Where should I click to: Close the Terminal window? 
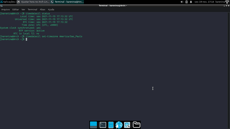[x=229, y=6]
